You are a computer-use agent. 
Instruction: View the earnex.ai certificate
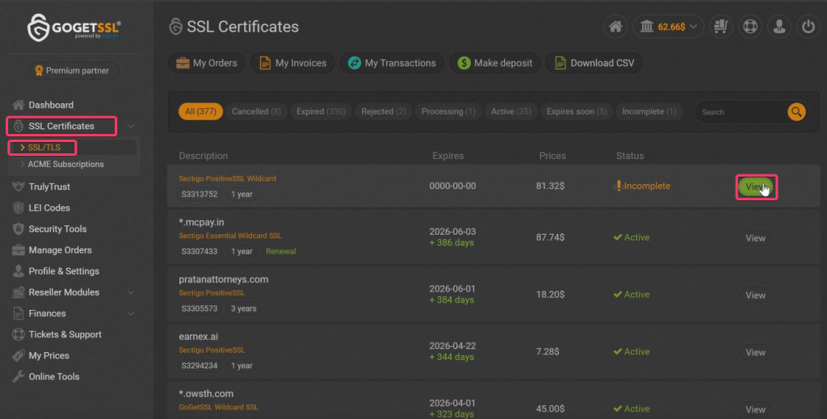click(755, 352)
